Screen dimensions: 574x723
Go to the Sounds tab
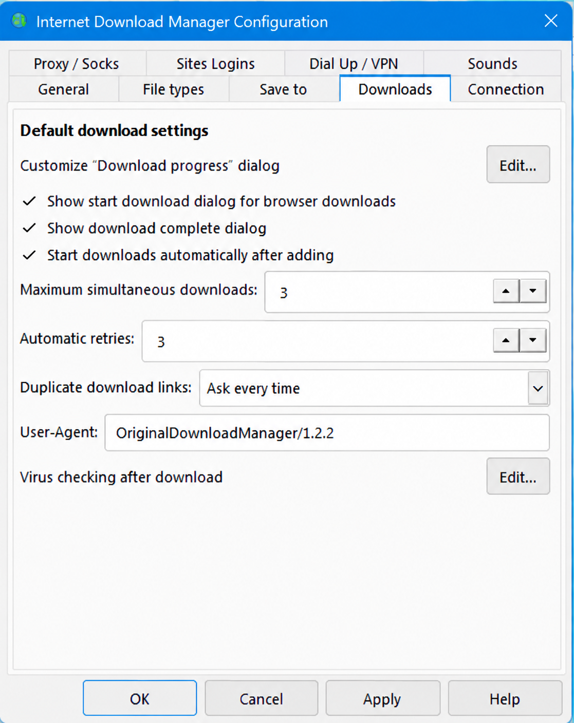tap(492, 64)
